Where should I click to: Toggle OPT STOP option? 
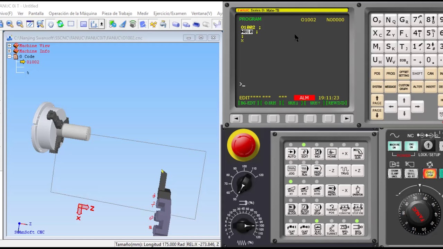tap(318, 209)
